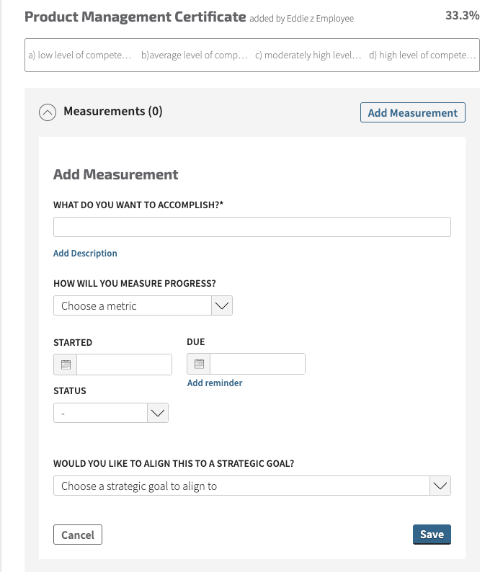Select the 'c) moderately high level…' rating
503x572 pixels.
308,55
